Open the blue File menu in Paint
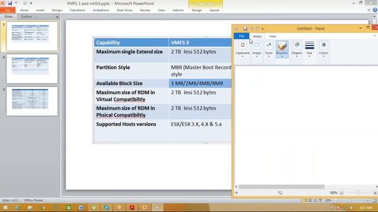378x212 pixels. [x=242, y=36]
